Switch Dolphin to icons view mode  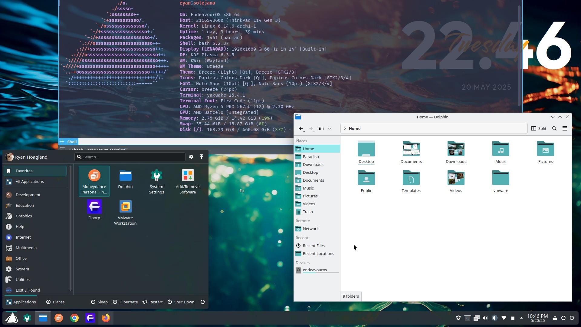pos(321,128)
